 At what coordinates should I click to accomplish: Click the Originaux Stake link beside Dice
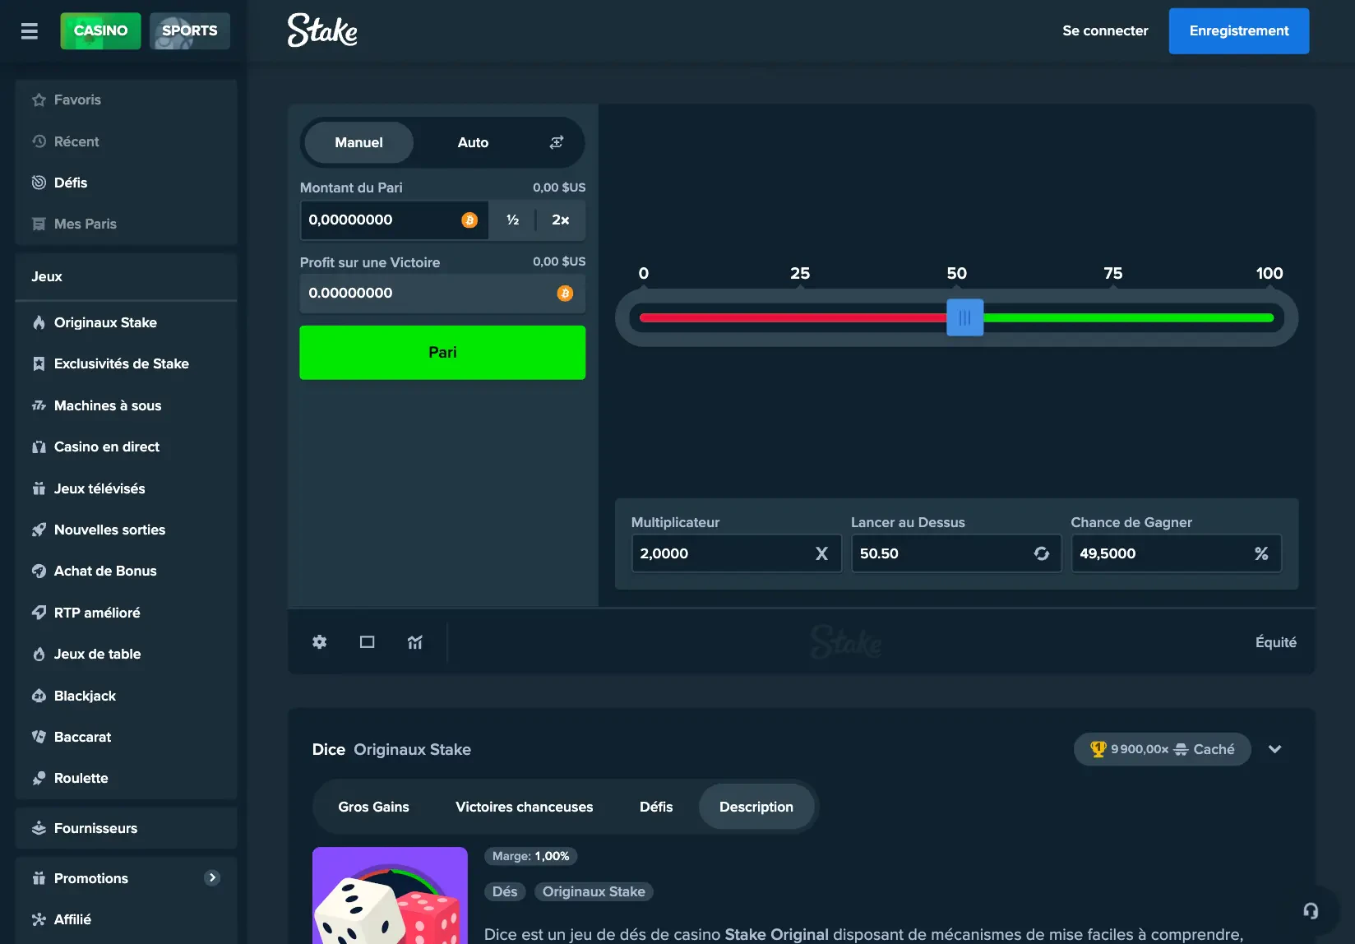pyautogui.click(x=413, y=749)
